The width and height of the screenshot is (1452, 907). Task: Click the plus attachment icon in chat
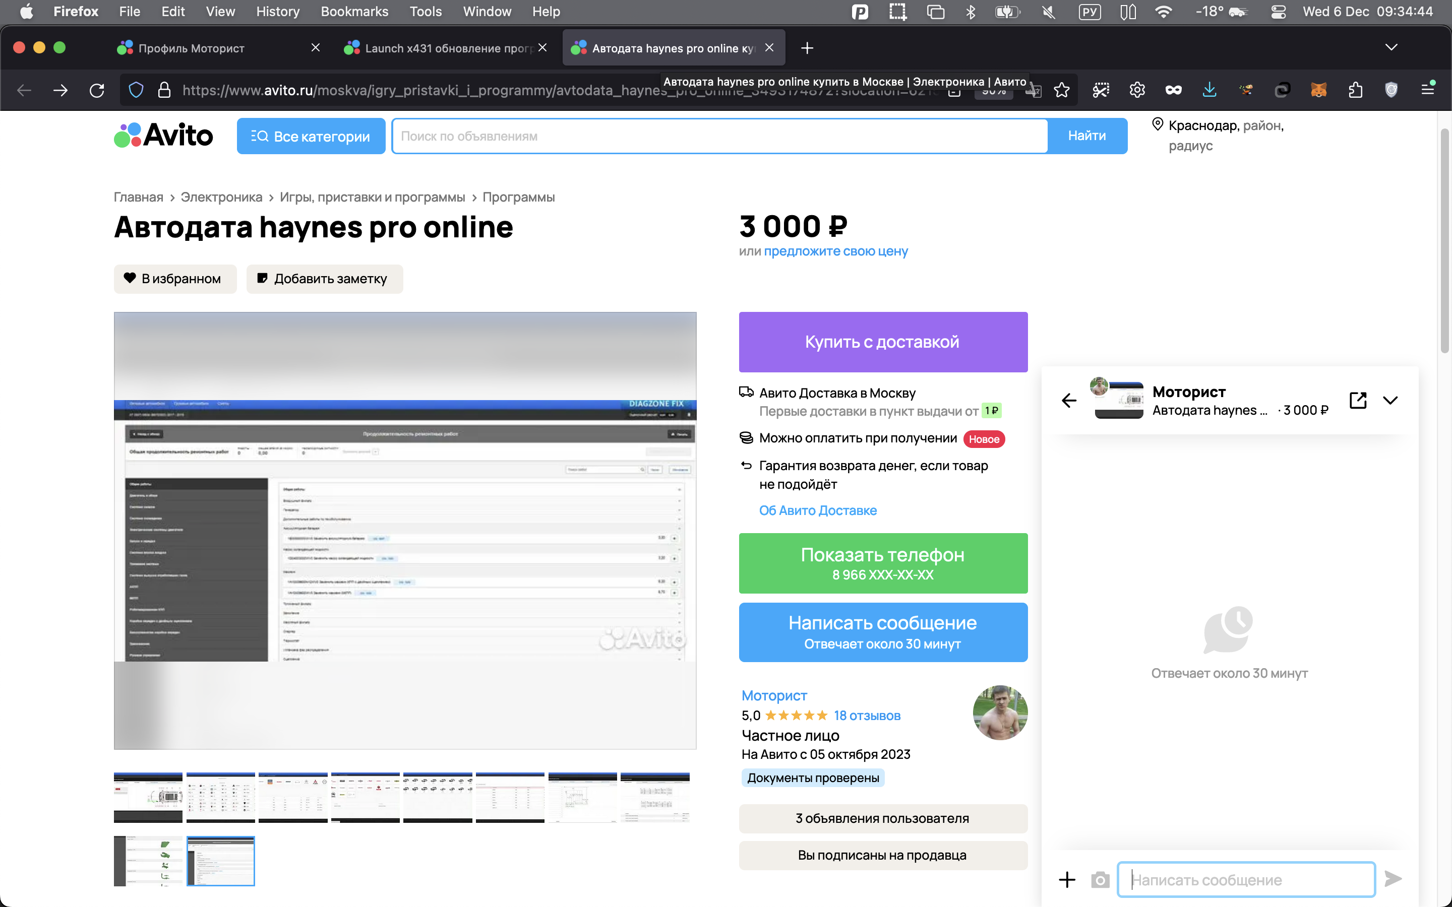[1067, 879]
